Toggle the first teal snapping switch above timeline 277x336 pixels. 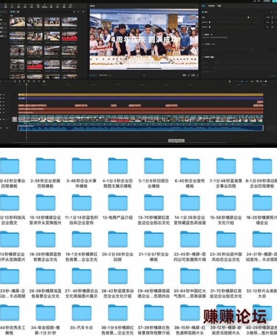click(x=237, y=81)
